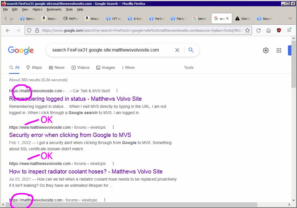Open options menu beside first search result

click(x=117, y=91)
